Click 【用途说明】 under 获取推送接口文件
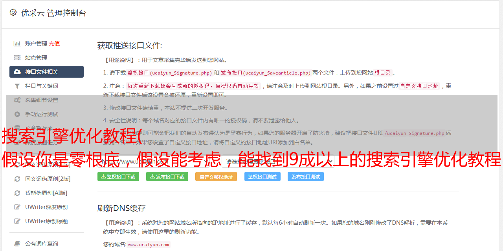 (119, 60)
